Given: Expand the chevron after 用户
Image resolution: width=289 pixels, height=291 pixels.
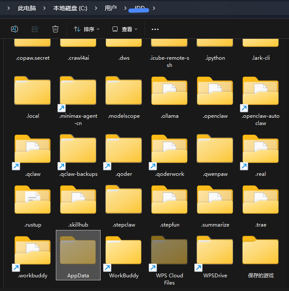Looking at the screenshot, I should 125,8.
